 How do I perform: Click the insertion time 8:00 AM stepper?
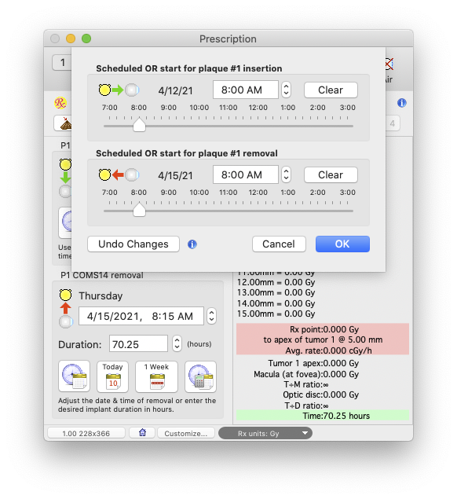(286, 90)
